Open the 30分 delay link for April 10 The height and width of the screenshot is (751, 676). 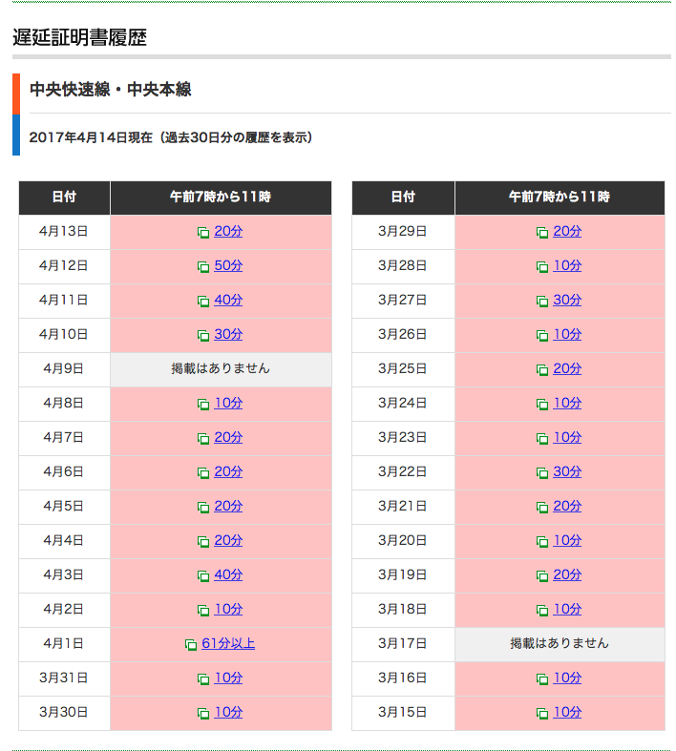228,334
